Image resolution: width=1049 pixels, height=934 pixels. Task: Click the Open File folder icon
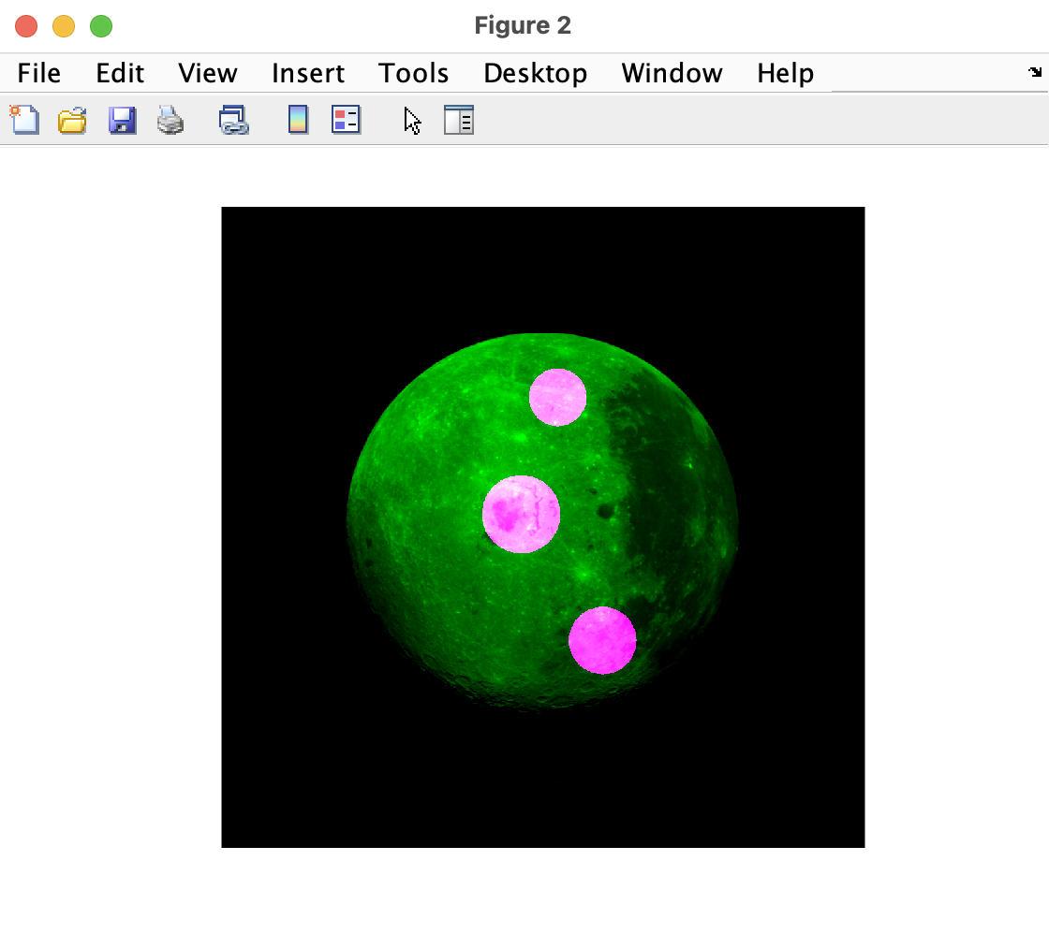coord(72,121)
